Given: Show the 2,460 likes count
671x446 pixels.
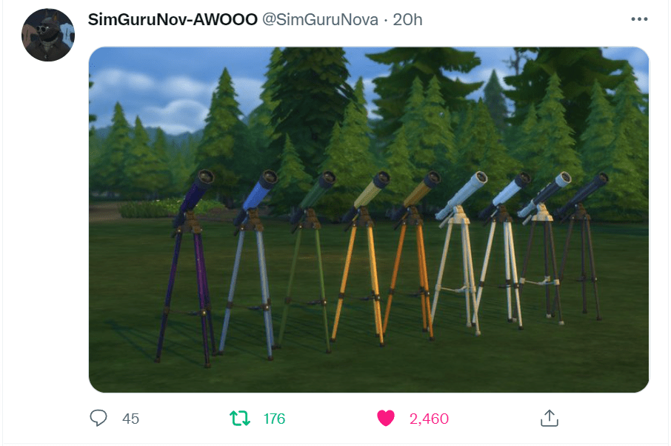Looking at the screenshot, I should [x=429, y=419].
